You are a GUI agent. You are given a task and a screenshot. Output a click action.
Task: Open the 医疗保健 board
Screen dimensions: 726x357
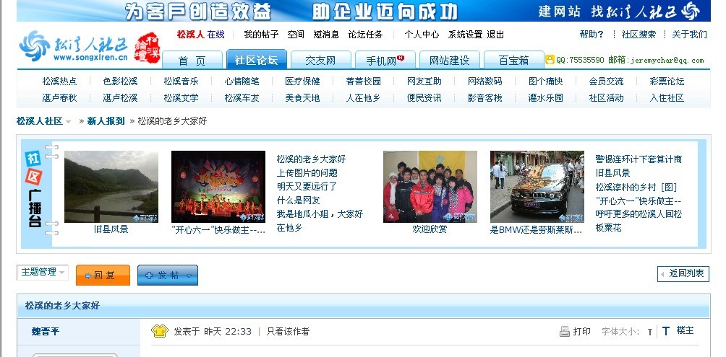(x=303, y=81)
